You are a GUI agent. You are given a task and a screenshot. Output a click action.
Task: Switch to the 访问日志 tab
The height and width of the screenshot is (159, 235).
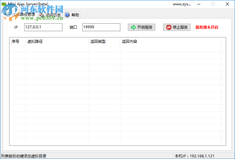[x=50, y=15]
